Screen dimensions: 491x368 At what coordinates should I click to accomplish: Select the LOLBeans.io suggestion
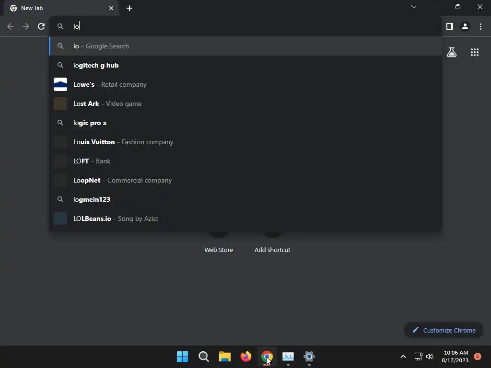(245, 218)
